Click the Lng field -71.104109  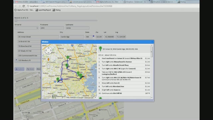click(120, 37)
